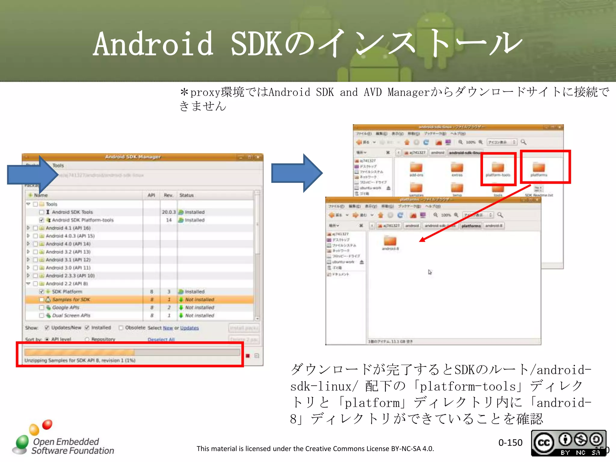Click the reload icon in android-sdk-linux window toolbar
Image resolution: width=616 pixels, height=462 pixels.
426,142
